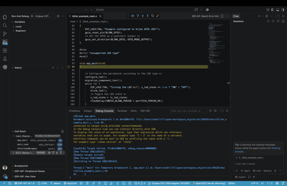Open the thinking phrases link in Chat tip

[258, 150]
